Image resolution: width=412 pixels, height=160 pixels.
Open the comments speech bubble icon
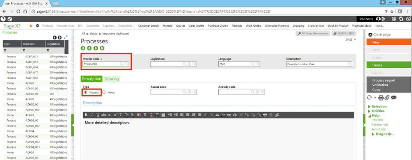(393, 98)
